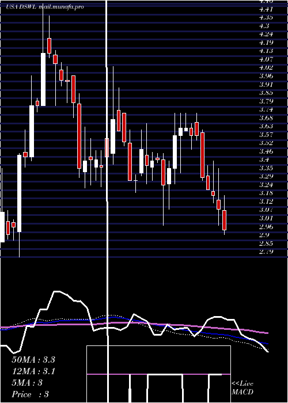Screen dimensions: 288x403
Task: Click the 3.68 price axis label
Action: click(266, 118)
